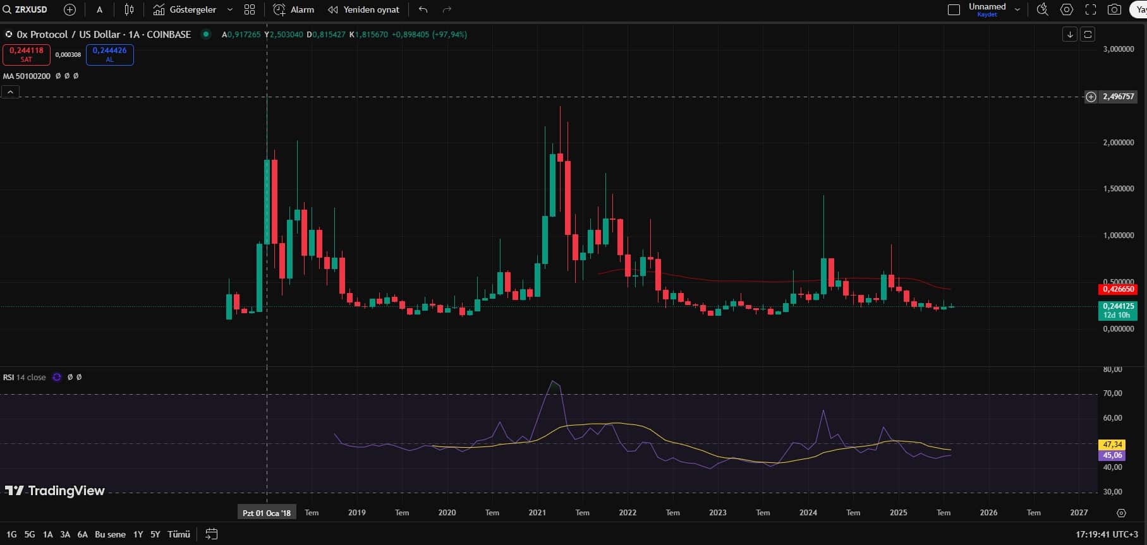Open the time axis settings gear icon
Screen dimensions: 1147x545
1121,513
